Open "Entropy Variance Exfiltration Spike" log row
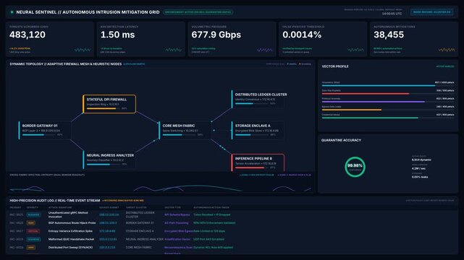The width and height of the screenshot is (464, 260). tap(232, 231)
